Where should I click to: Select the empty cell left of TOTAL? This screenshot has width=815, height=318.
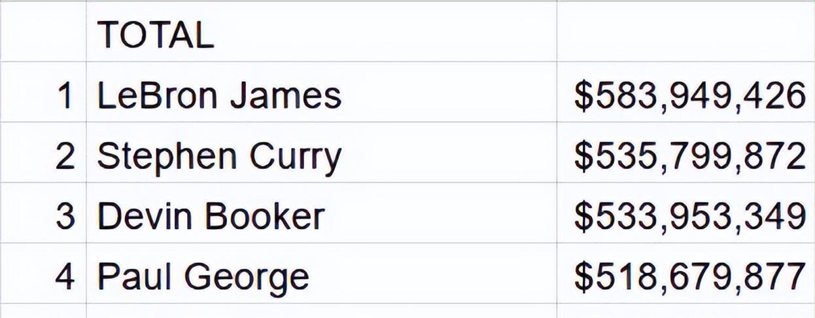[x=43, y=34]
